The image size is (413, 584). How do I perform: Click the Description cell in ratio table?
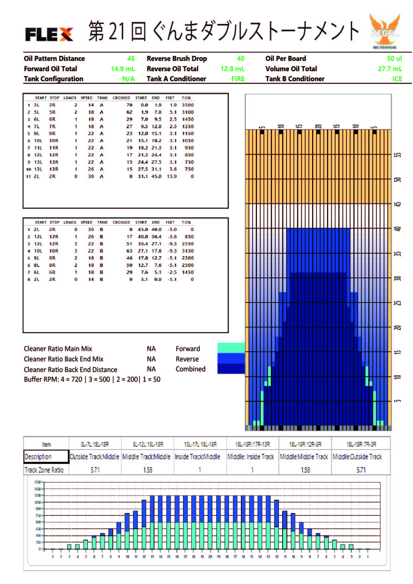pos(46,457)
